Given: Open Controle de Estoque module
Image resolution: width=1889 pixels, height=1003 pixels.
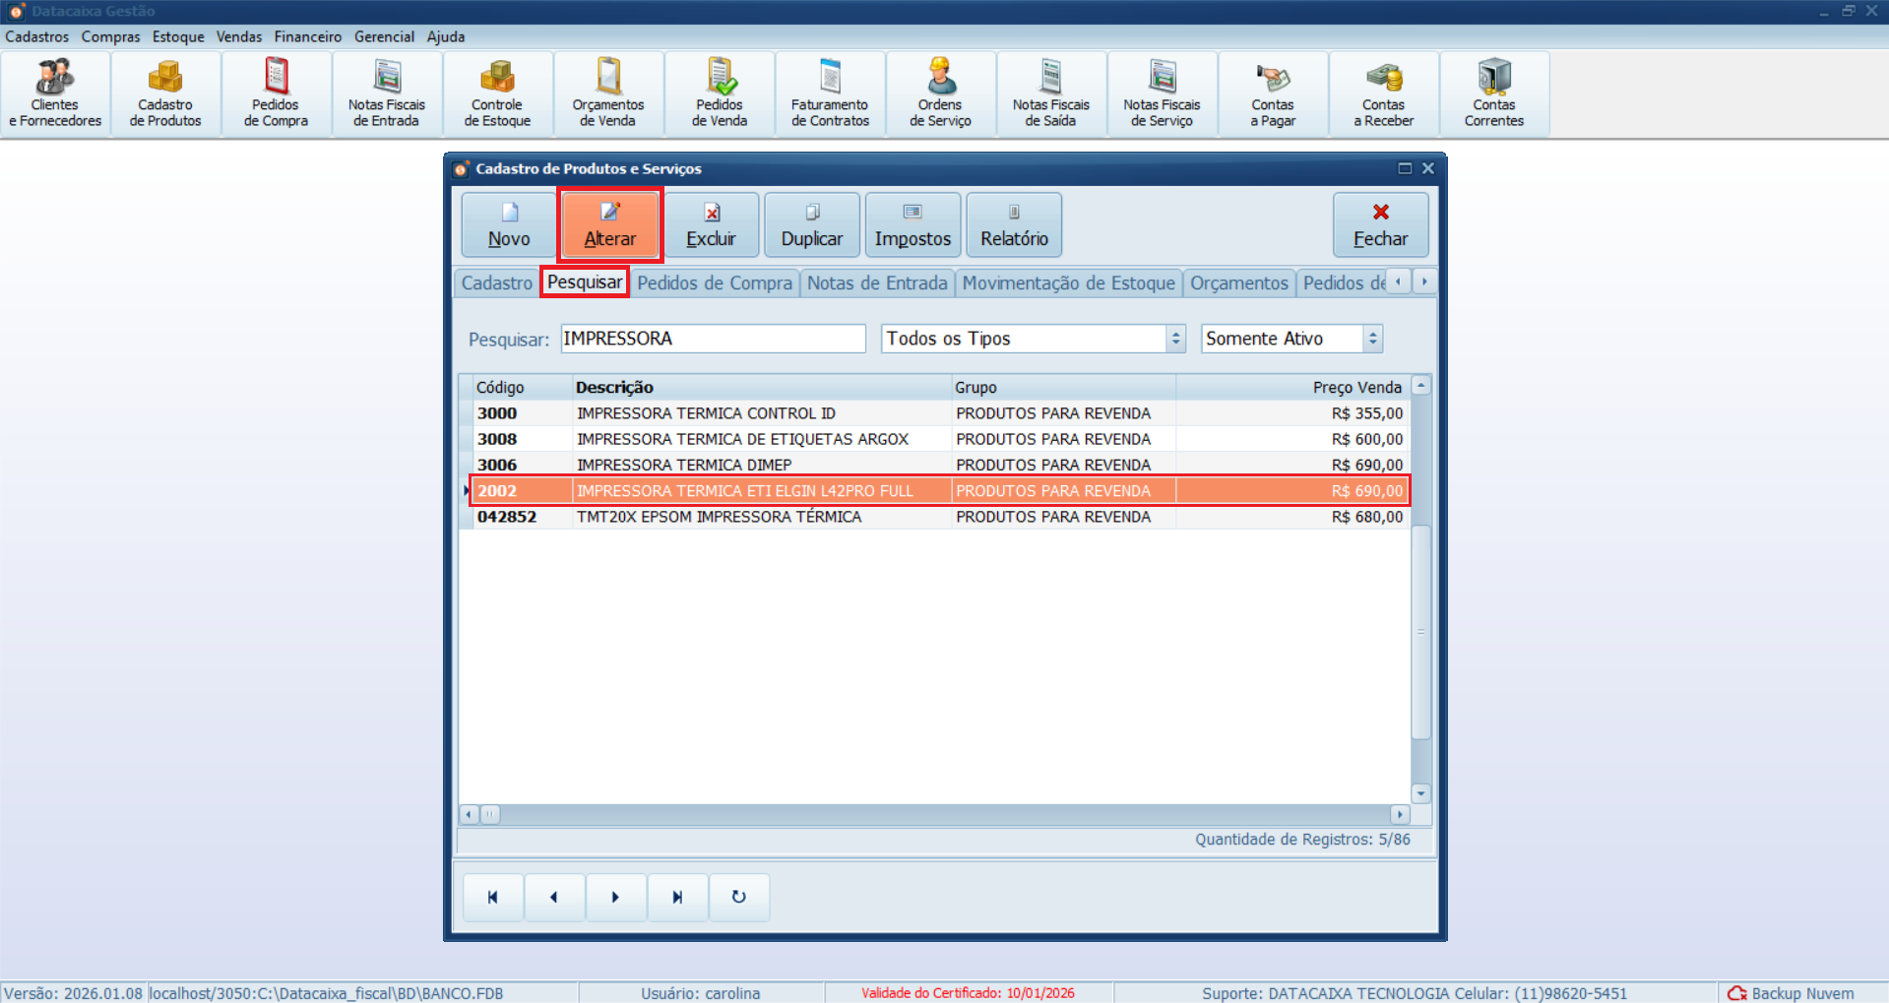Looking at the screenshot, I should (497, 94).
